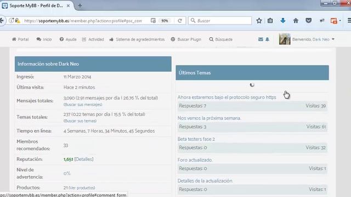The width and height of the screenshot is (351, 197).
Task: Show bookmarks list icon
Action: (x=270, y=21)
